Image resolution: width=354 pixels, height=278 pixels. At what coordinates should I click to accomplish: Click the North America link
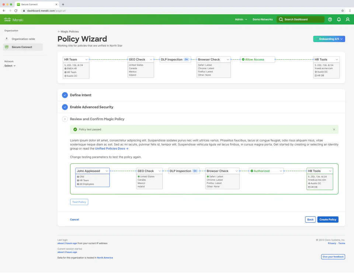click(x=105, y=258)
